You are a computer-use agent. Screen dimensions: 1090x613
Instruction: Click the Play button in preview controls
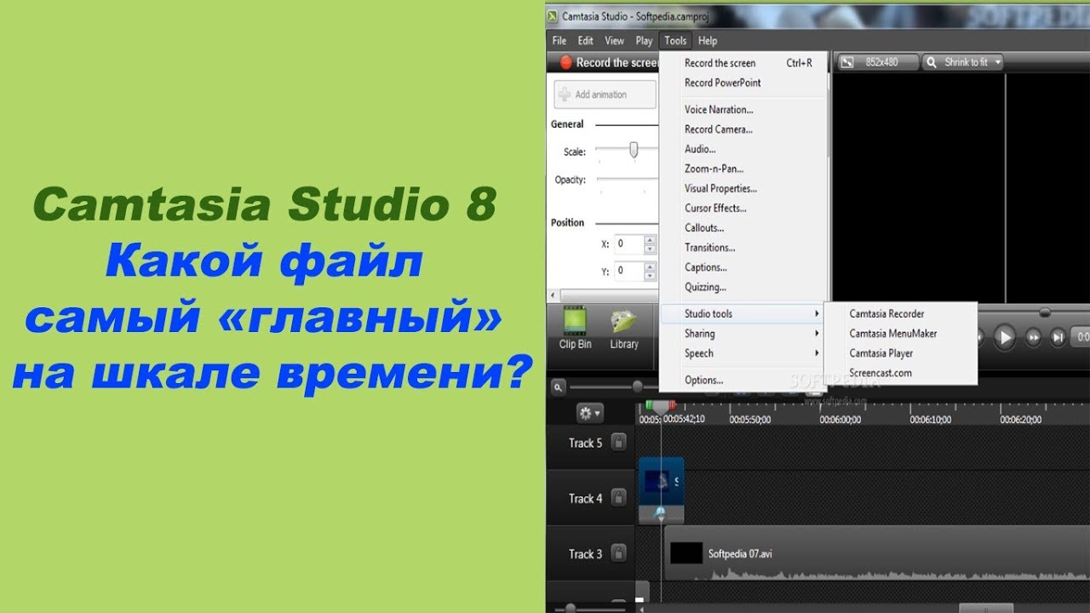(1005, 337)
